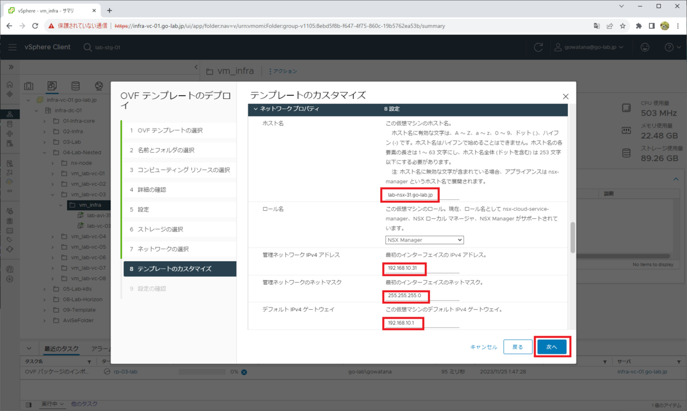Screen dimensions: 687x411
Task: Select step 8 テンプレートのカスタマイズ
Action: point(179,269)
